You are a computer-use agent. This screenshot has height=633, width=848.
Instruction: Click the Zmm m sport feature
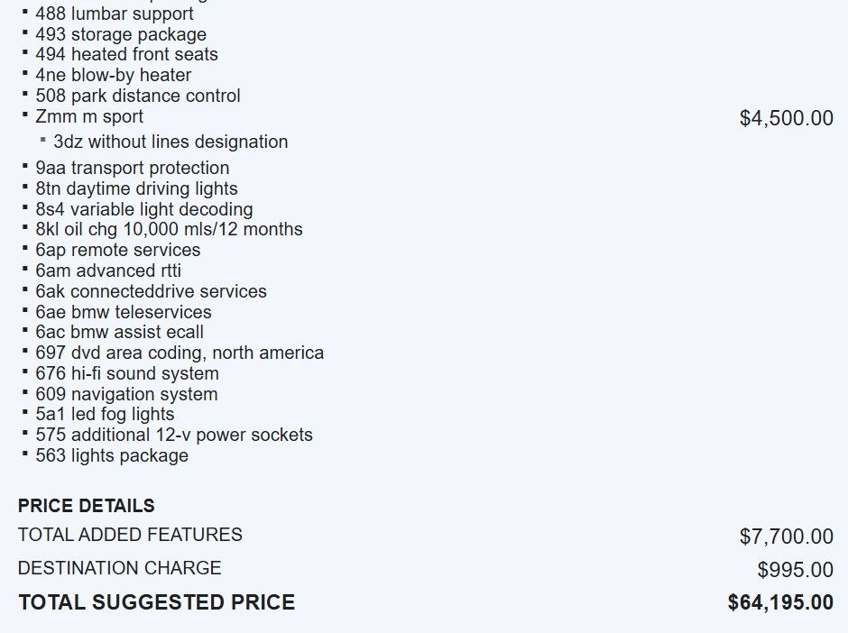pos(89,116)
